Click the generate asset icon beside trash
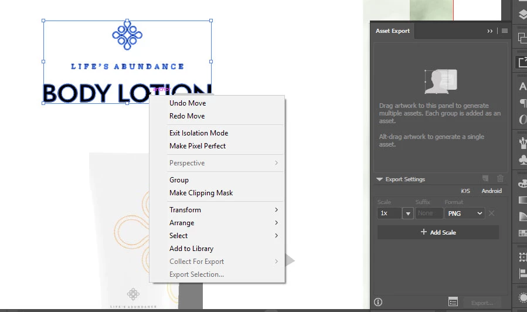The width and height of the screenshot is (527, 312). [x=485, y=178]
